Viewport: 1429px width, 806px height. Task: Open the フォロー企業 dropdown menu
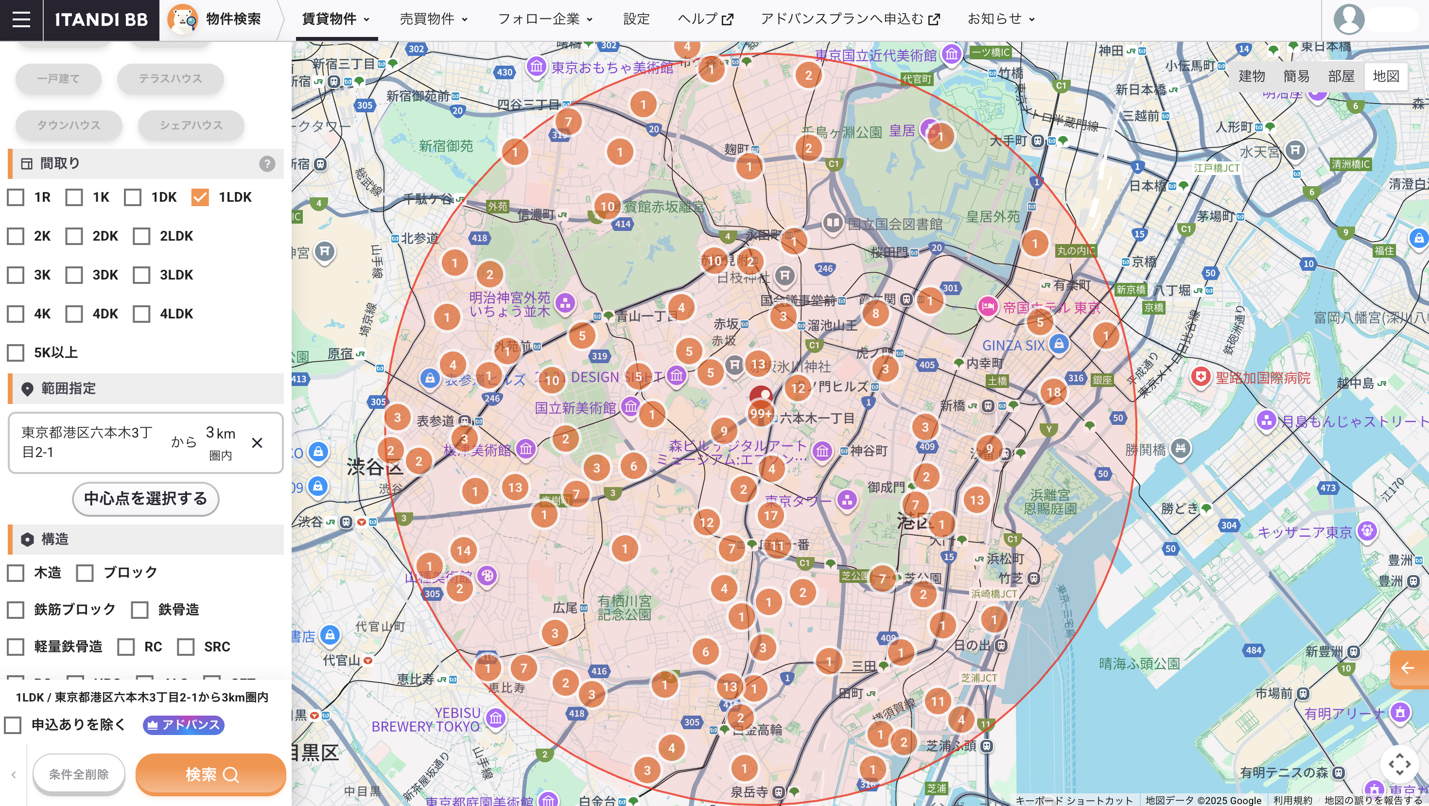point(545,19)
